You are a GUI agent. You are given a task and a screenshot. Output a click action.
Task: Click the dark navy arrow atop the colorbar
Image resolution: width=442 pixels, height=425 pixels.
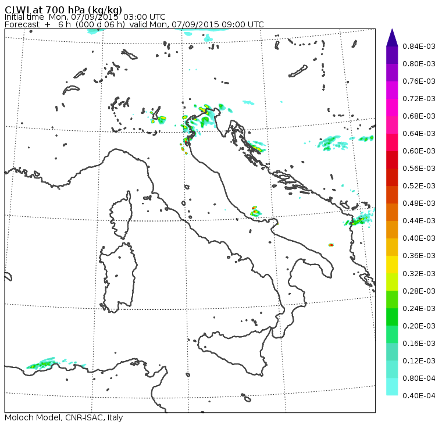(x=392, y=37)
